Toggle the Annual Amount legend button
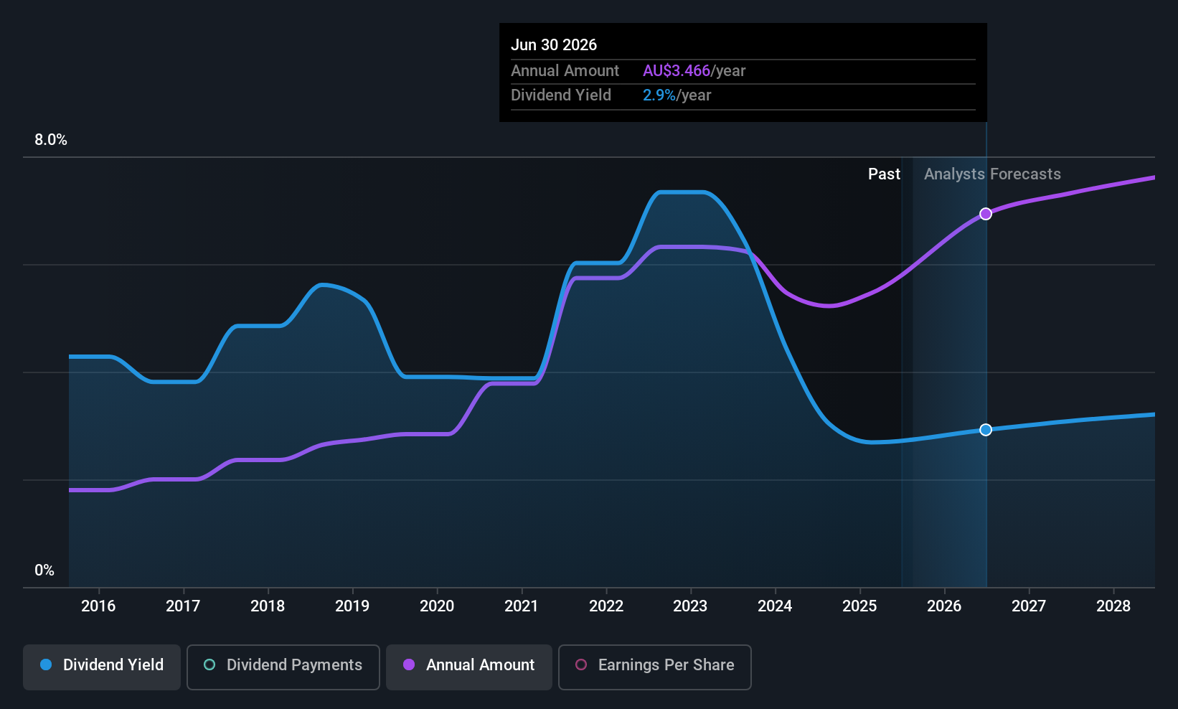Viewport: 1178px width, 709px height. [469, 667]
